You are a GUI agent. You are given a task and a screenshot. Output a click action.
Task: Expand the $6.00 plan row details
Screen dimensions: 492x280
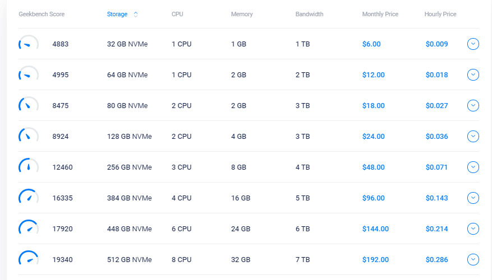coord(473,44)
